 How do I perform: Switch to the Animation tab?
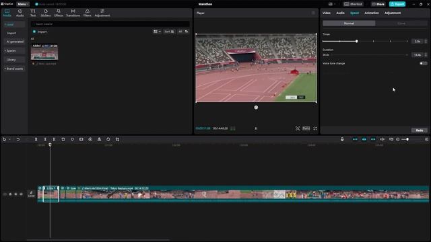coord(372,13)
